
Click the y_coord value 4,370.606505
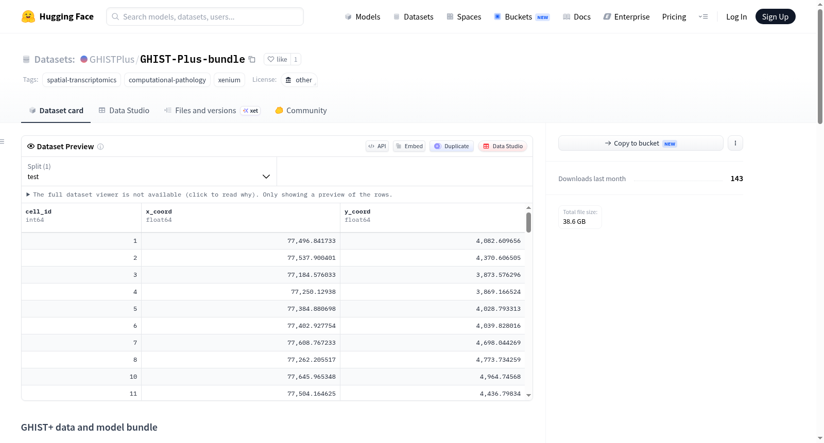(x=499, y=258)
